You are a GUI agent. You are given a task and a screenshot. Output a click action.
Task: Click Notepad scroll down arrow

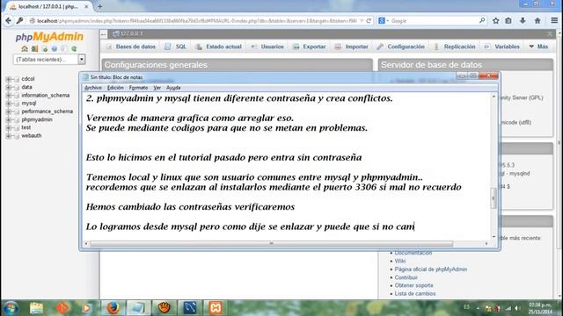pos(494,236)
